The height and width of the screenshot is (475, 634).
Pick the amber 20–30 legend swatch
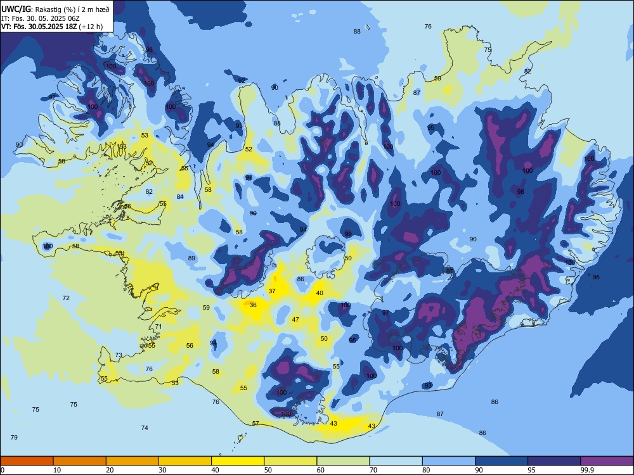pyautogui.click(x=133, y=461)
